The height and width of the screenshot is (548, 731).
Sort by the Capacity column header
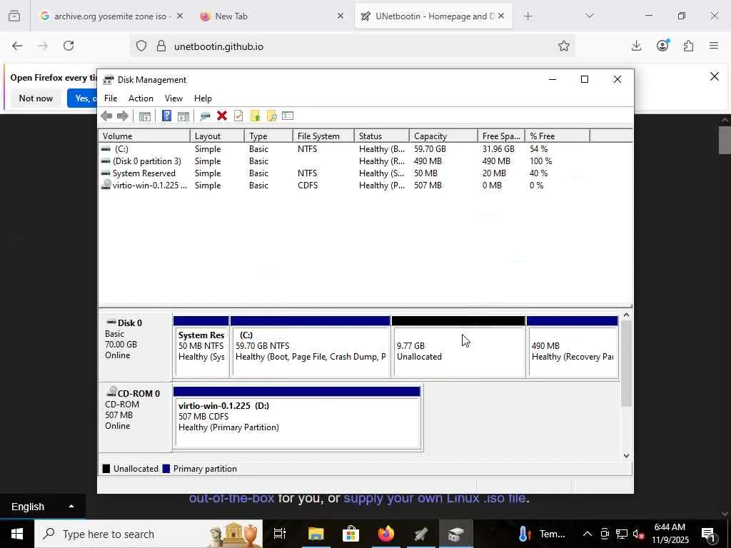(443, 136)
